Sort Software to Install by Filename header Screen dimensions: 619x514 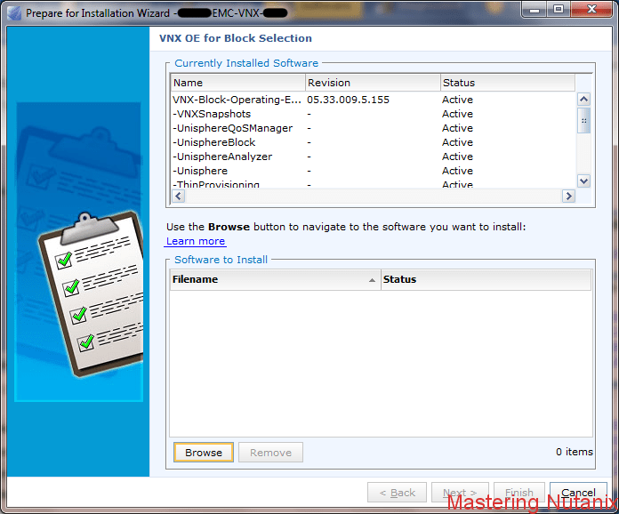point(275,279)
